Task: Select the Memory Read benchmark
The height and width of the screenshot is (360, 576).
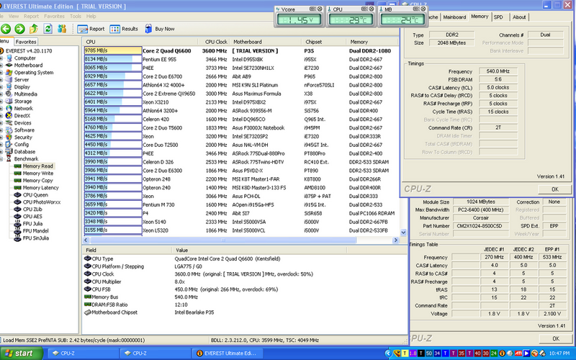Action: pyautogui.click(x=38, y=166)
